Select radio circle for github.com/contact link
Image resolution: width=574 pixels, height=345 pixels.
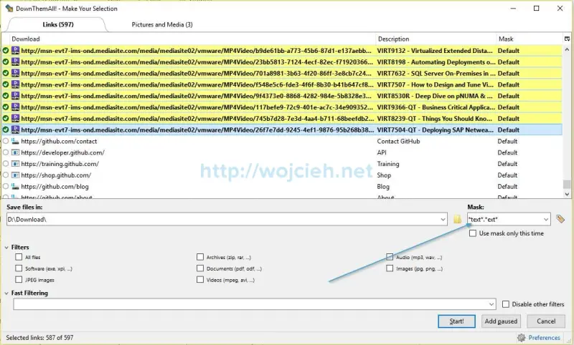[x=6, y=142]
